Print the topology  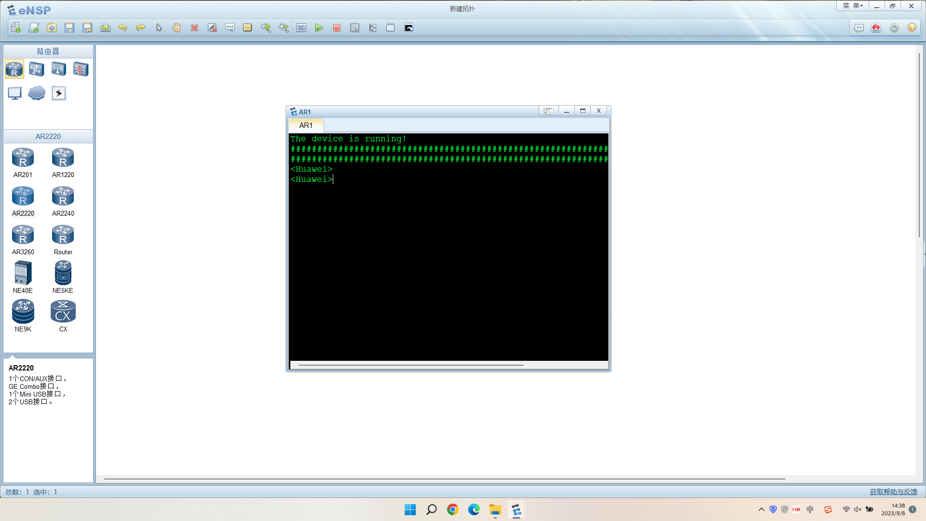(105, 28)
